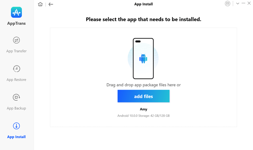
Task: Return home via the house icon
Action: tap(40, 4)
